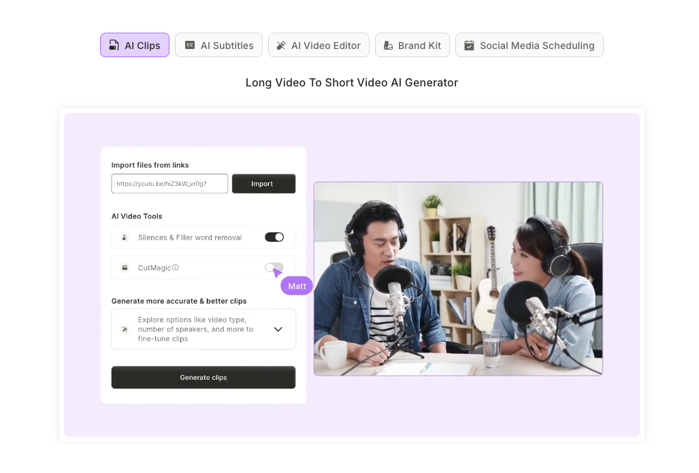Click the AI Clips file icon

tap(114, 45)
